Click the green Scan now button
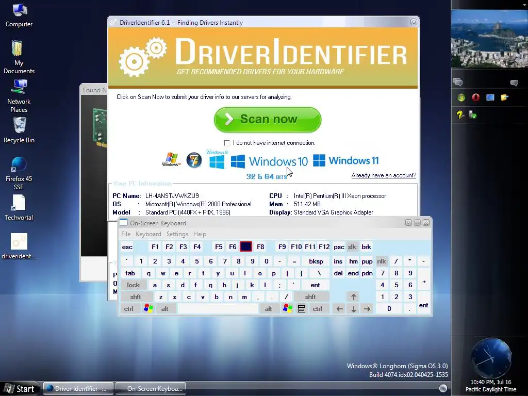The height and width of the screenshot is (396, 528). pyautogui.click(x=268, y=120)
